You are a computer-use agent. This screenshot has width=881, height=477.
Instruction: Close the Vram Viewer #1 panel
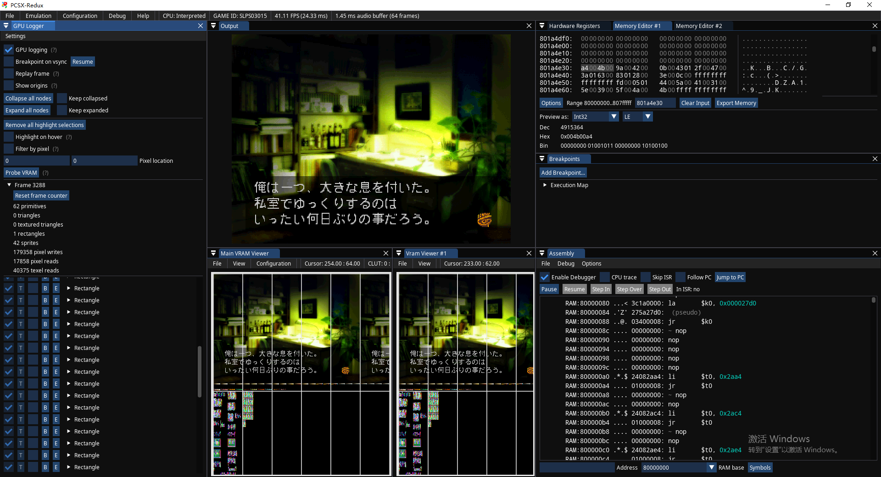pos(529,254)
